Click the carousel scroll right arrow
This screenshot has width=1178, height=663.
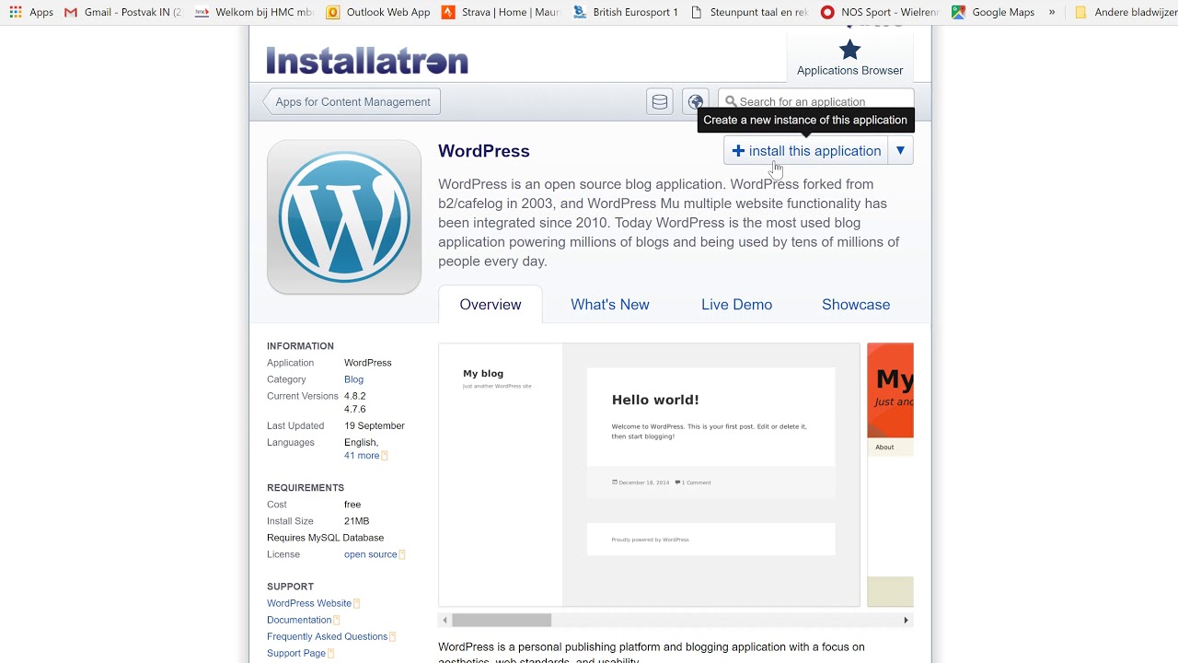tap(906, 621)
